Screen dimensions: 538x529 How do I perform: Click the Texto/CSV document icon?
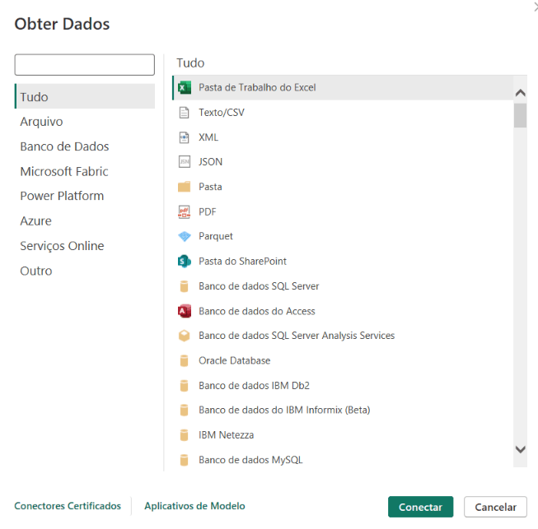click(185, 113)
